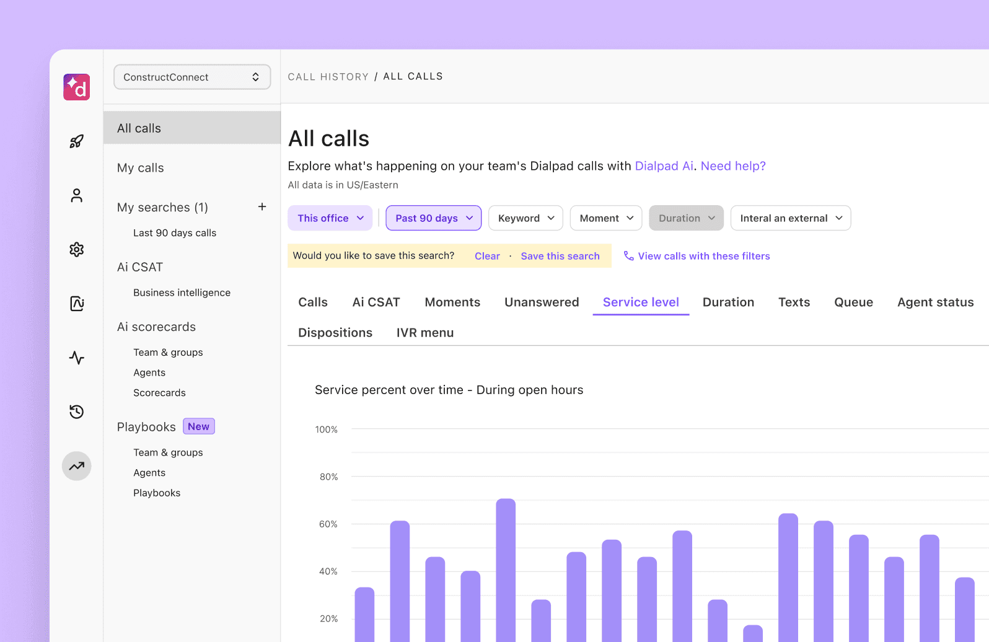Add a new search with plus icon
Screen dimensions: 989x642
262,207
